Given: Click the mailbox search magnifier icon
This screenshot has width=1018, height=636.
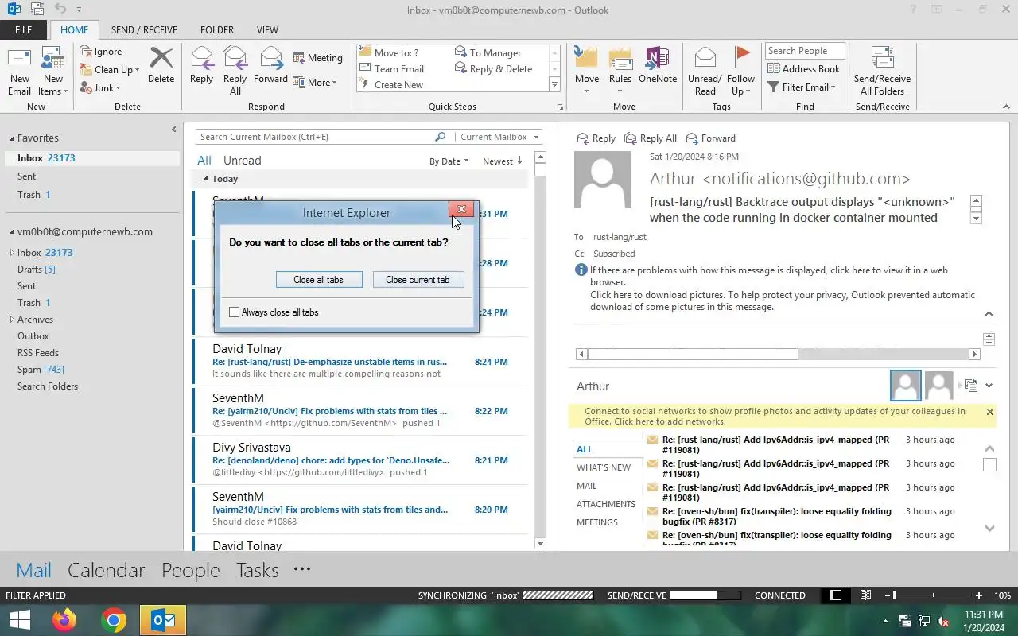Looking at the screenshot, I should click(440, 137).
